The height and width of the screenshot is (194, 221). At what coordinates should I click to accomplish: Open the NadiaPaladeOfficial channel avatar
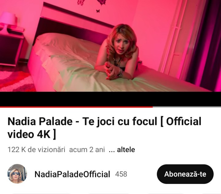[17, 174]
